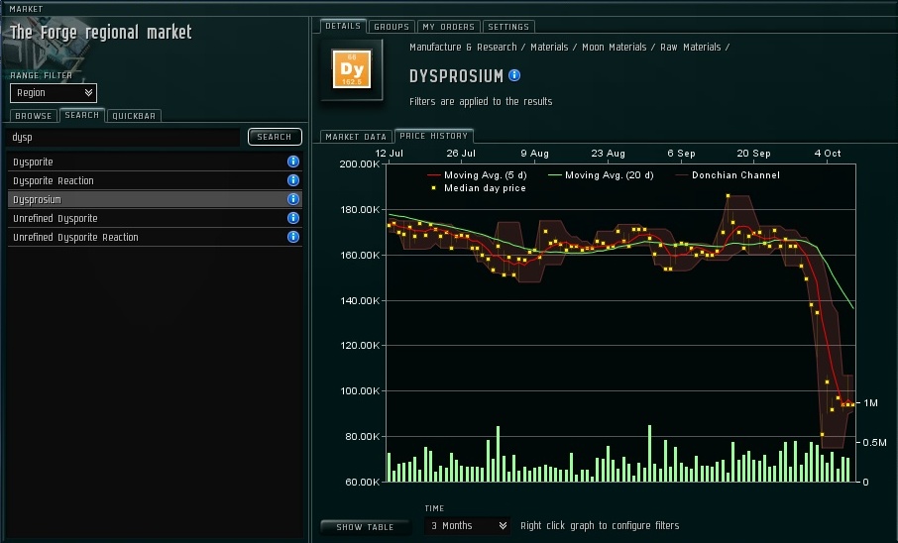The image size is (898, 543).
Task: Select Unrefined Dysporite result
Action: coord(154,218)
